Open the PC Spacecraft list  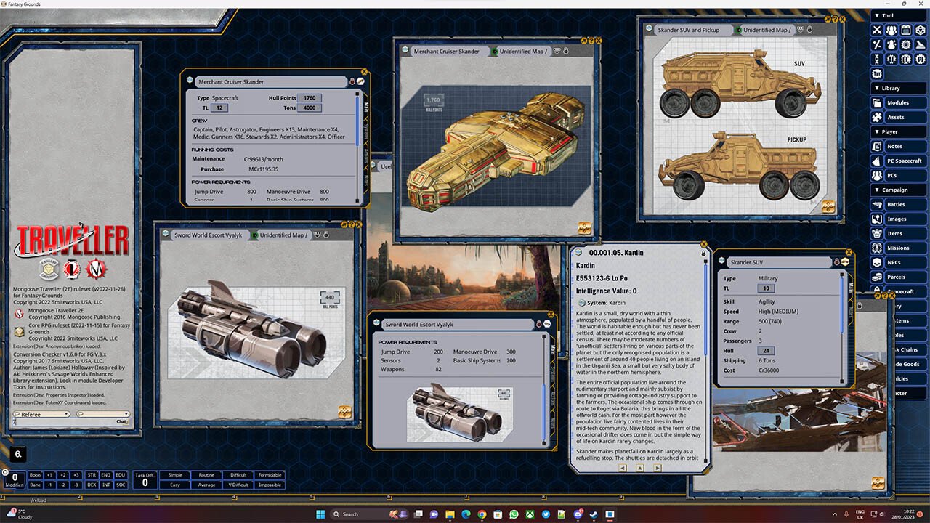[903, 161]
